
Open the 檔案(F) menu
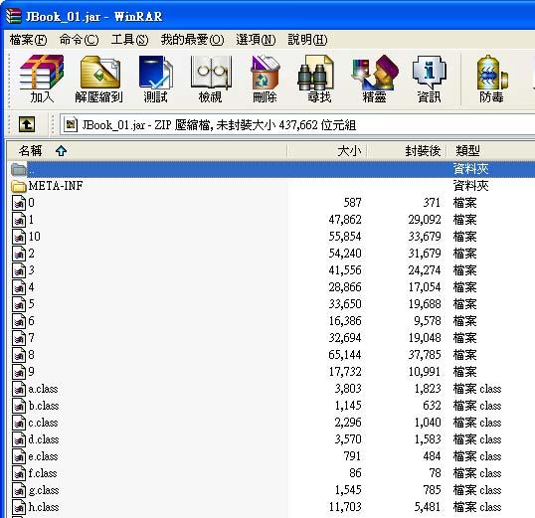coord(28,40)
